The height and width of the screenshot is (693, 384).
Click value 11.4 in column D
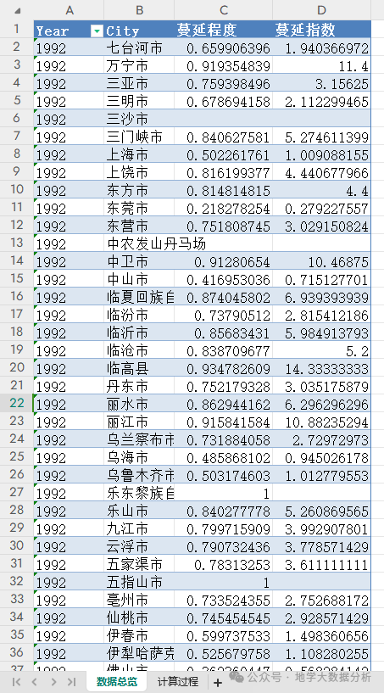coord(321,65)
